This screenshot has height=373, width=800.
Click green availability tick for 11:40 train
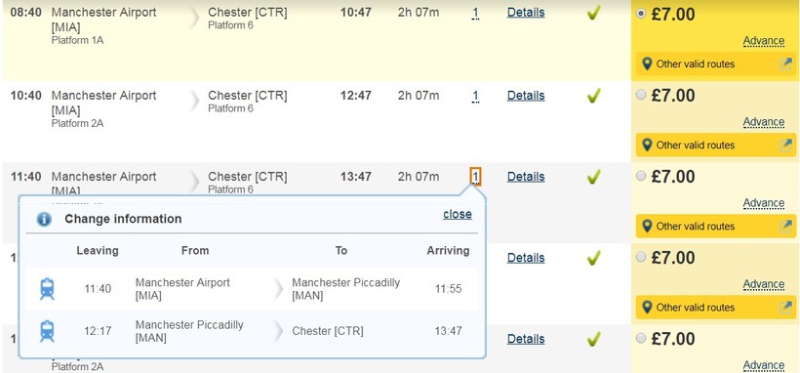[593, 178]
